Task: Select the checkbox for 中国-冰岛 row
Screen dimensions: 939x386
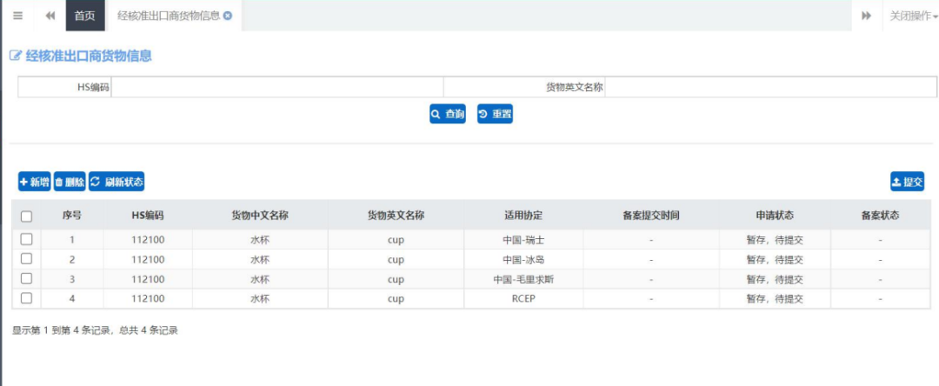Action: (26, 259)
